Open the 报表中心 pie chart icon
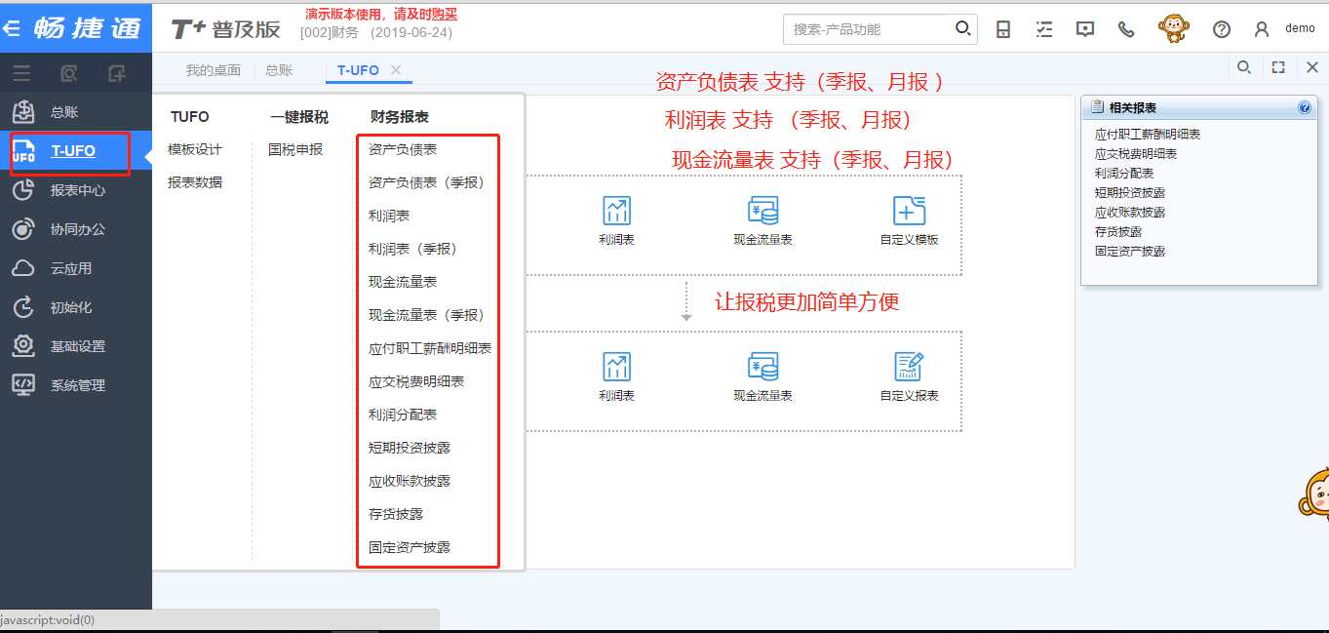Image resolution: width=1329 pixels, height=633 pixels. [x=23, y=190]
